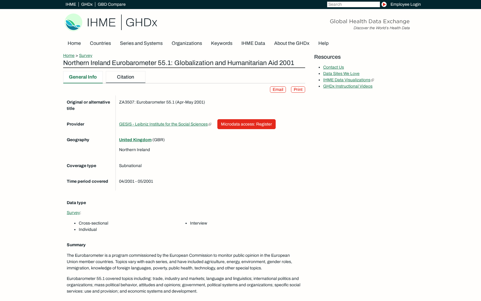Viewport: 481px width, 301px height.
Task: Click the Print button
Action: click(298, 90)
